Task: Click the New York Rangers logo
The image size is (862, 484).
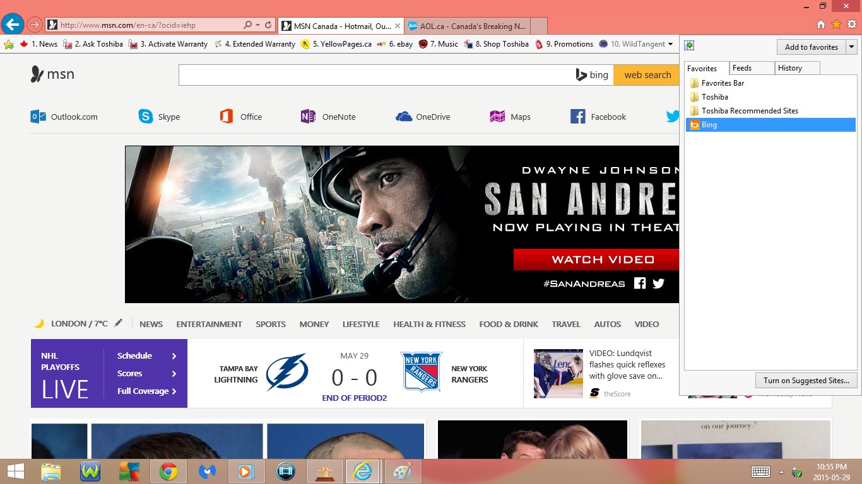Action: pyautogui.click(x=422, y=372)
